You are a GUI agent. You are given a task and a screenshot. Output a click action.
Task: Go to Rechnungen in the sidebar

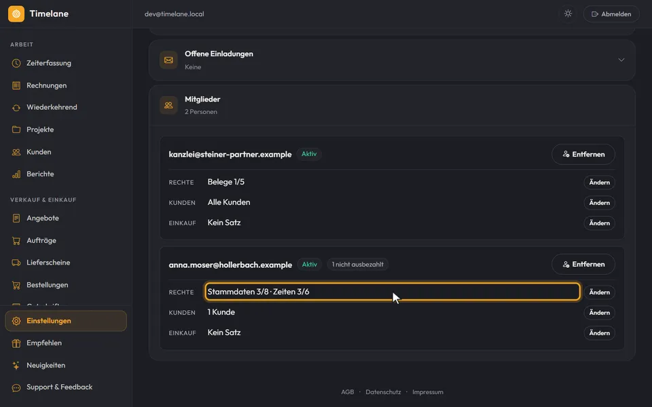tap(66, 85)
